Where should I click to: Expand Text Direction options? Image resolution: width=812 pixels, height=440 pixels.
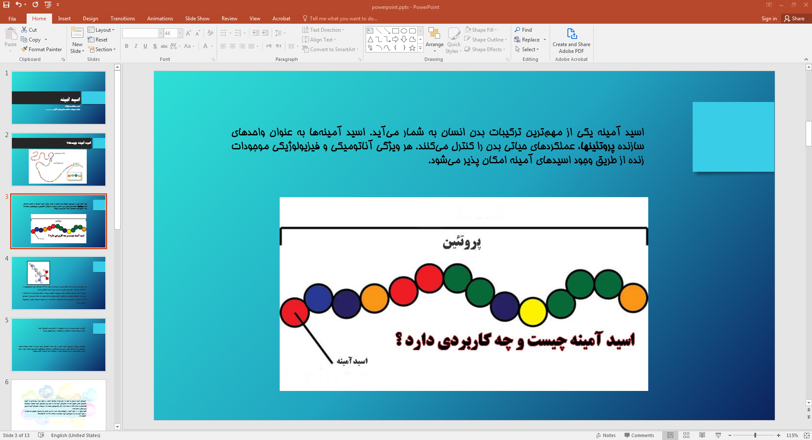(x=323, y=30)
